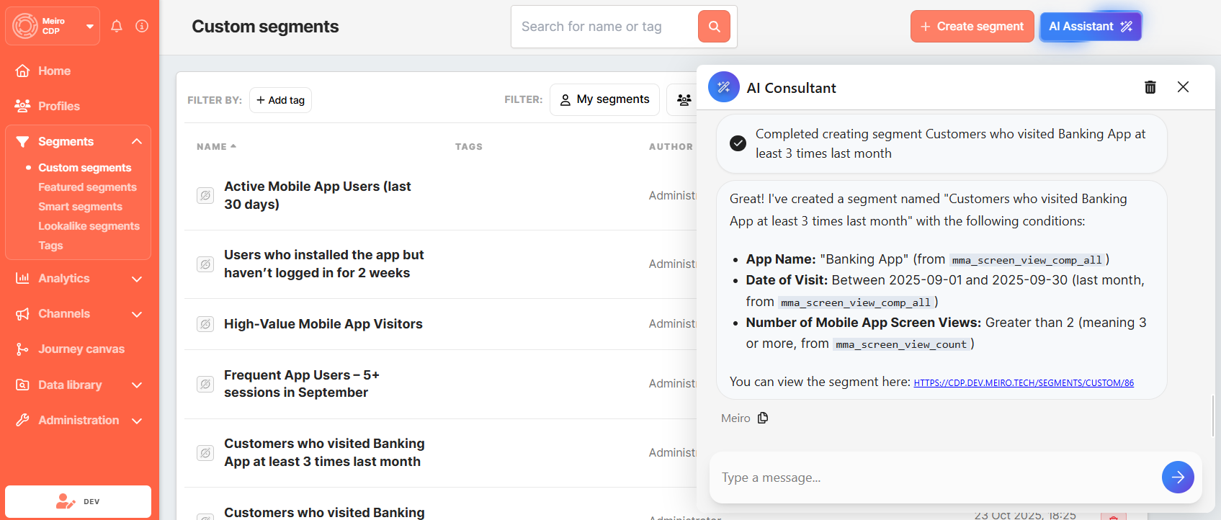Copy the Meiro response with copy icon
The width and height of the screenshot is (1221, 520).
[x=763, y=418]
